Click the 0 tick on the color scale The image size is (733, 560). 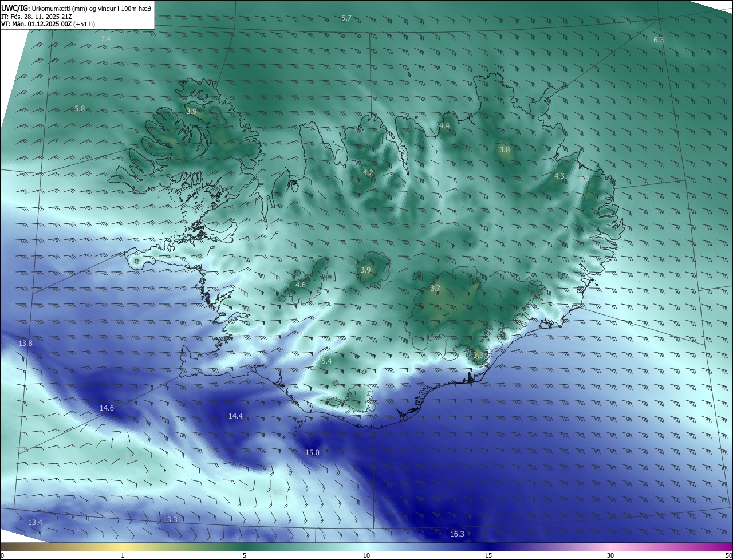point(2,555)
